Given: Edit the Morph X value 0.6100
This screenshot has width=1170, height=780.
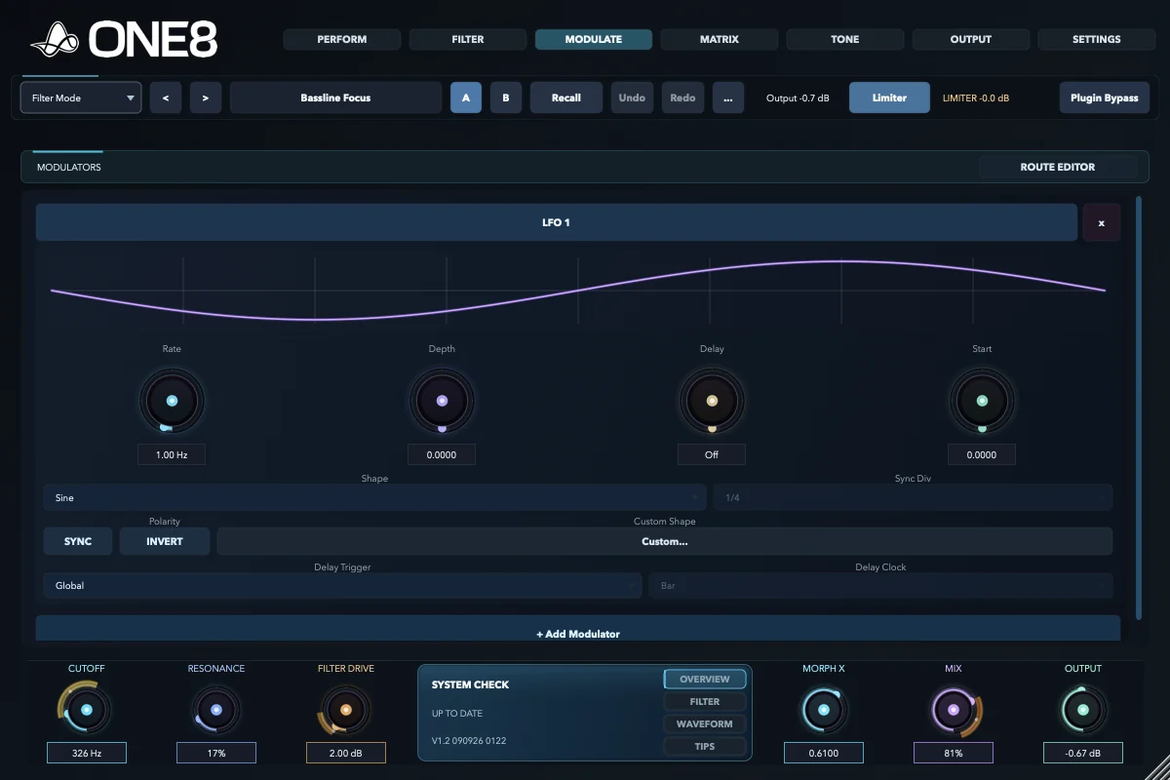Looking at the screenshot, I should click(824, 753).
